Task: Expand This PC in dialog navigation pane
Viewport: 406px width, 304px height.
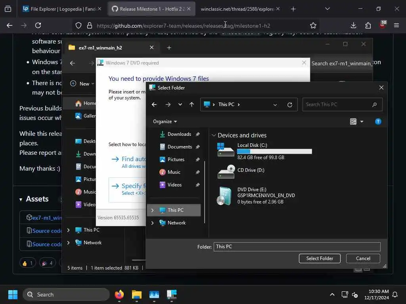Action: click(x=153, y=210)
